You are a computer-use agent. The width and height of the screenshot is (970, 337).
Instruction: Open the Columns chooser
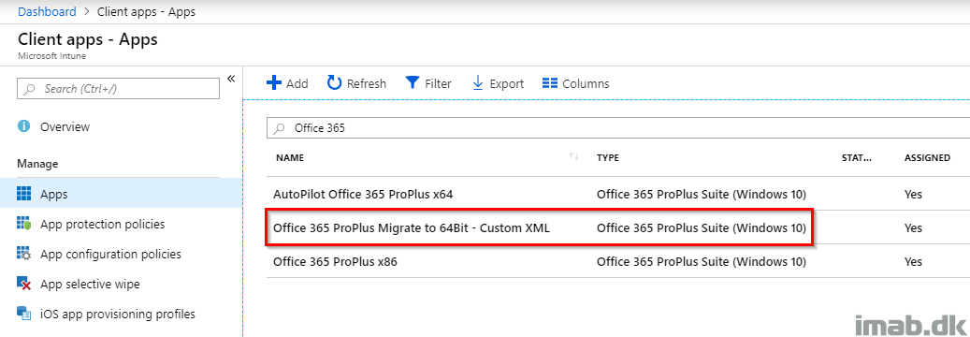click(x=575, y=83)
